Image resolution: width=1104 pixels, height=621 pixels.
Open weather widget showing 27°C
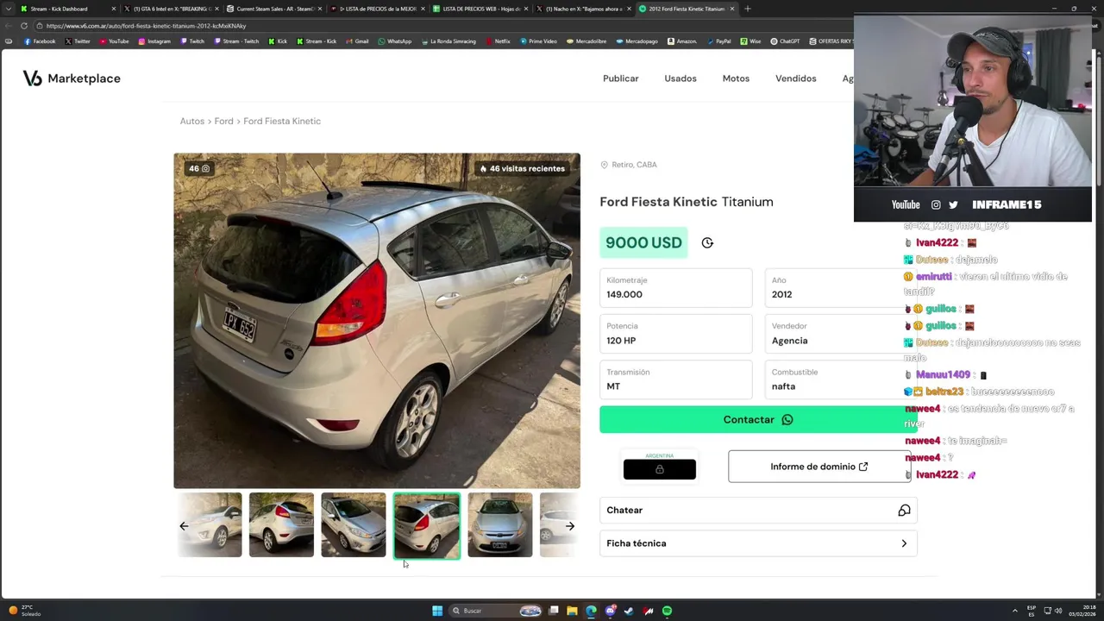(x=25, y=611)
